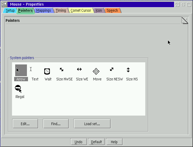Click the maximize window button in the title bar
The width and height of the screenshot is (193, 147).
pos(189,5)
